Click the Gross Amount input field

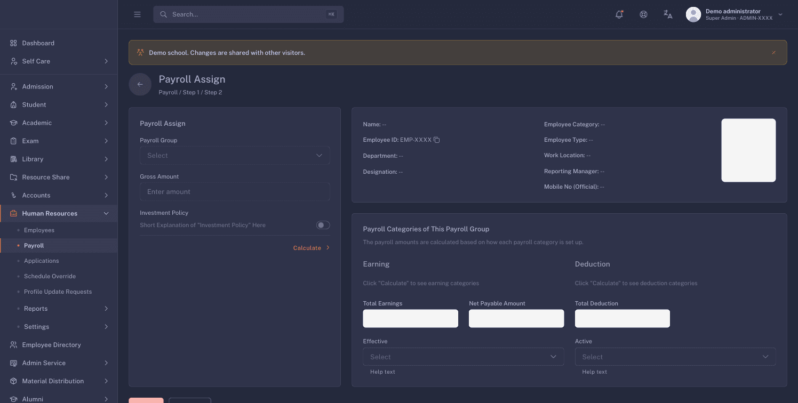[x=235, y=192]
